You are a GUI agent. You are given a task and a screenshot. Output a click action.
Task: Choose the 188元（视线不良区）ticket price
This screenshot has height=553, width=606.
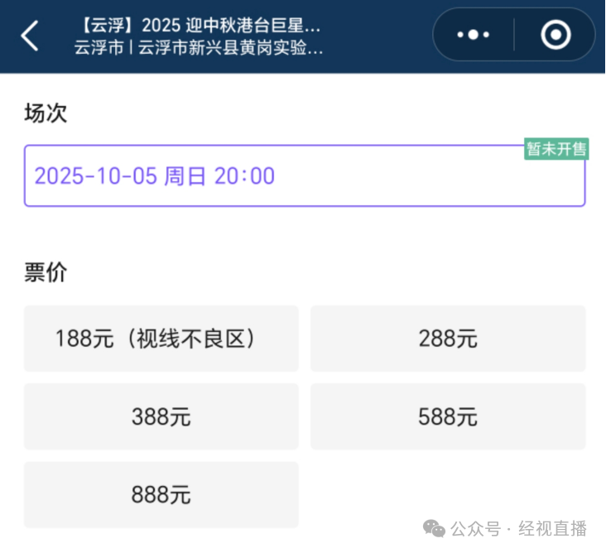[161, 339]
